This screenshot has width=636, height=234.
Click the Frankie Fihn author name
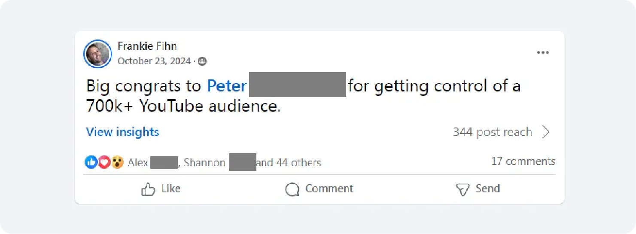147,46
